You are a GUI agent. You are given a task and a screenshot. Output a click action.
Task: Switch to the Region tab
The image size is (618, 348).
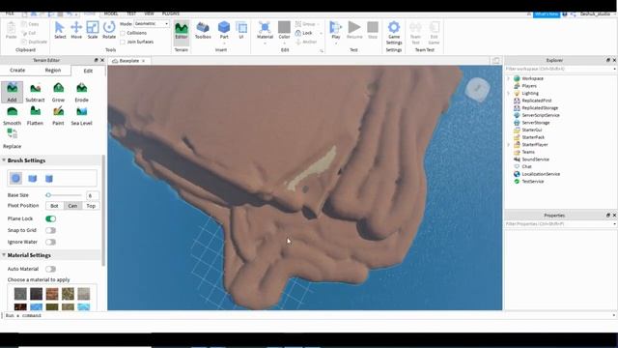point(53,71)
